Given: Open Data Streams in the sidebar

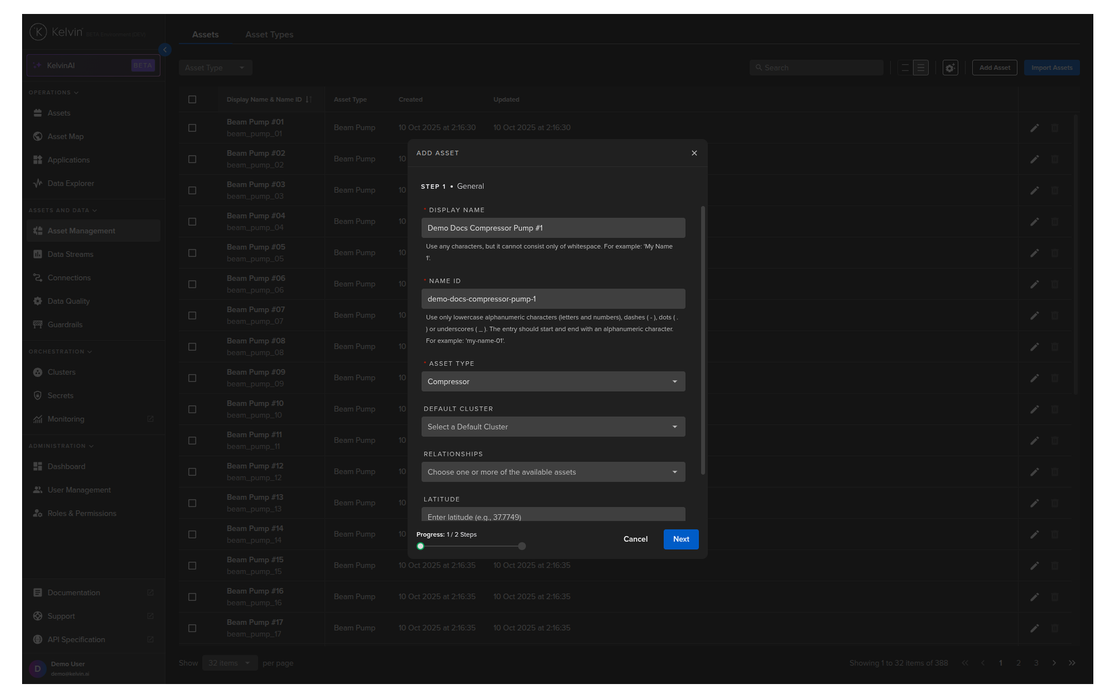Looking at the screenshot, I should point(70,254).
